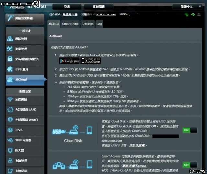
Task: Toggle the Smart Access ON switch
Action: [190, 165]
